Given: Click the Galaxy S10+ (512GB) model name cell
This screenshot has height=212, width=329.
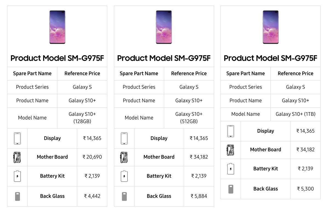Looking at the screenshot, I should pyautogui.click(x=189, y=118).
